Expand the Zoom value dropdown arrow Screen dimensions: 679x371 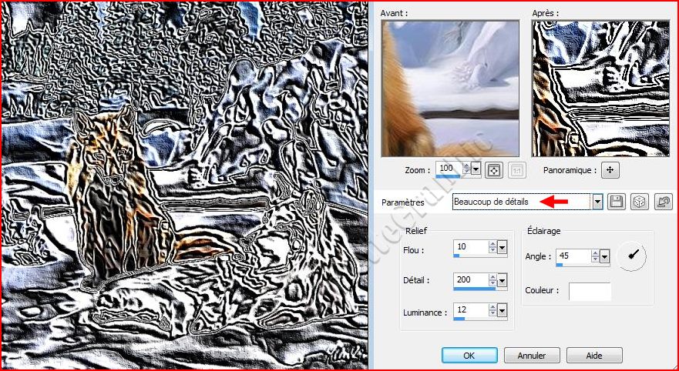tap(476, 169)
